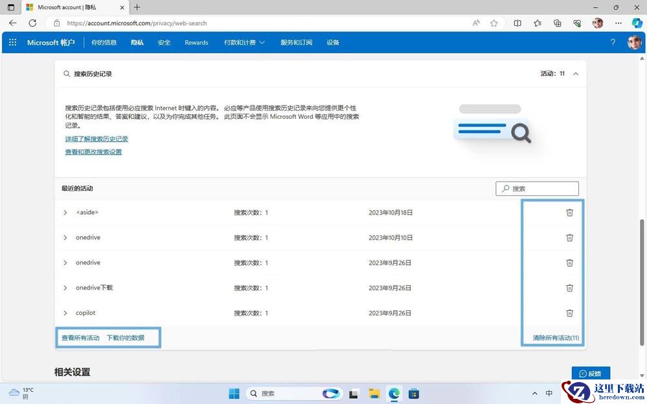Image resolution: width=647 pixels, height=404 pixels.
Task: Click the 反馈 feedback button
Action: coord(591,374)
